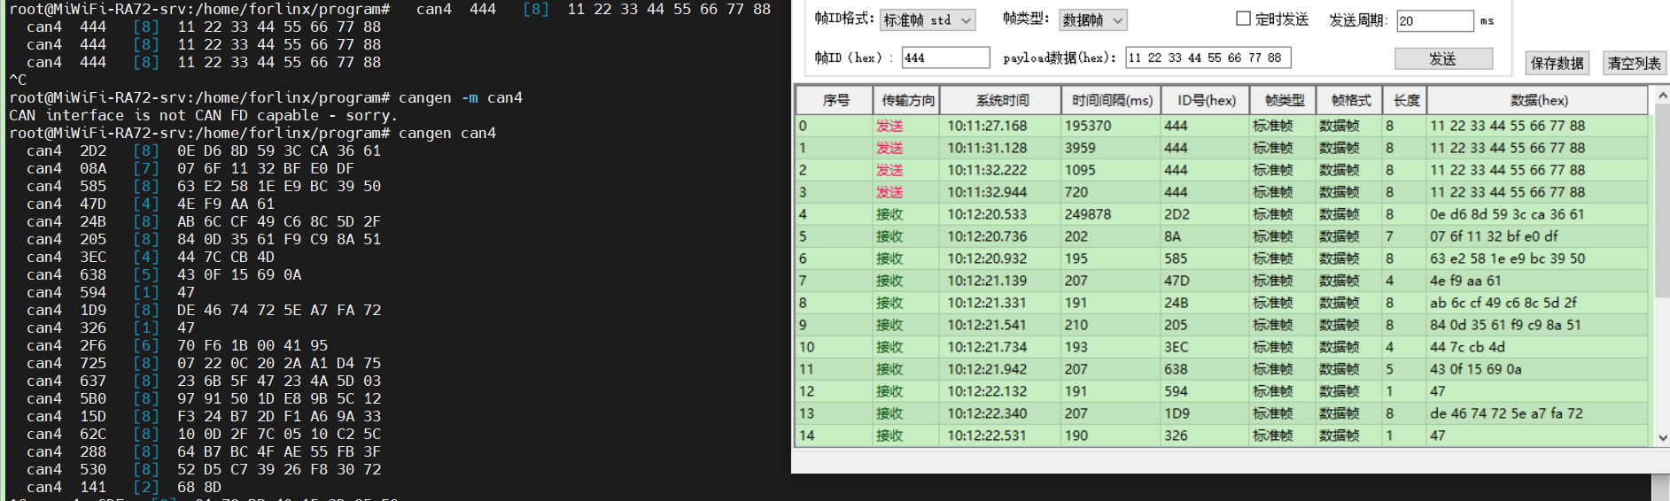Click the 时间间隔(ms) column header
The image size is (1670, 501).
point(1111,100)
